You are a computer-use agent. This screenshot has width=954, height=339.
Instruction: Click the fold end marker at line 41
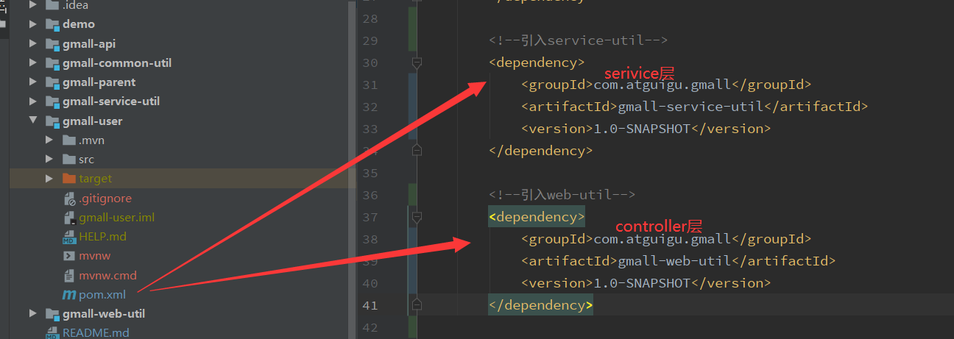tap(417, 304)
